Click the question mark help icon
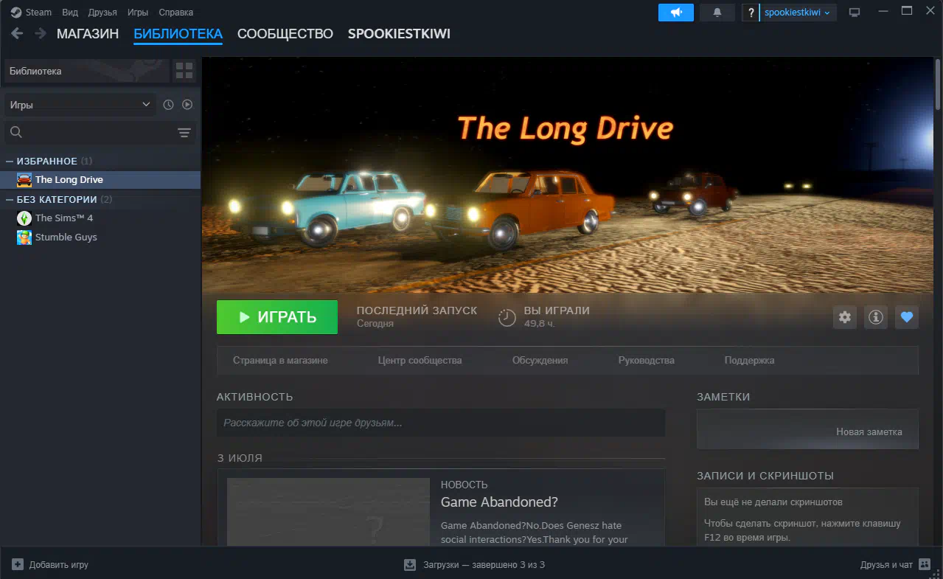This screenshot has height=579, width=943. (751, 12)
